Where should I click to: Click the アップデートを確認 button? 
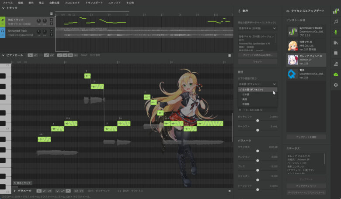pos(306,137)
